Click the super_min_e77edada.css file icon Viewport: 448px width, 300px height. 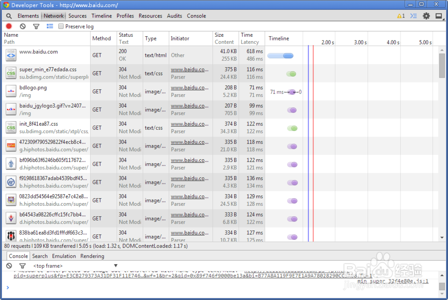click(11, 73)
